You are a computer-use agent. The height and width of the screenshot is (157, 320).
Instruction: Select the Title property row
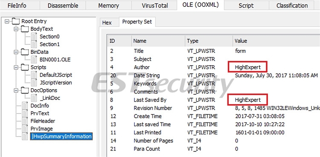(214, 51)
